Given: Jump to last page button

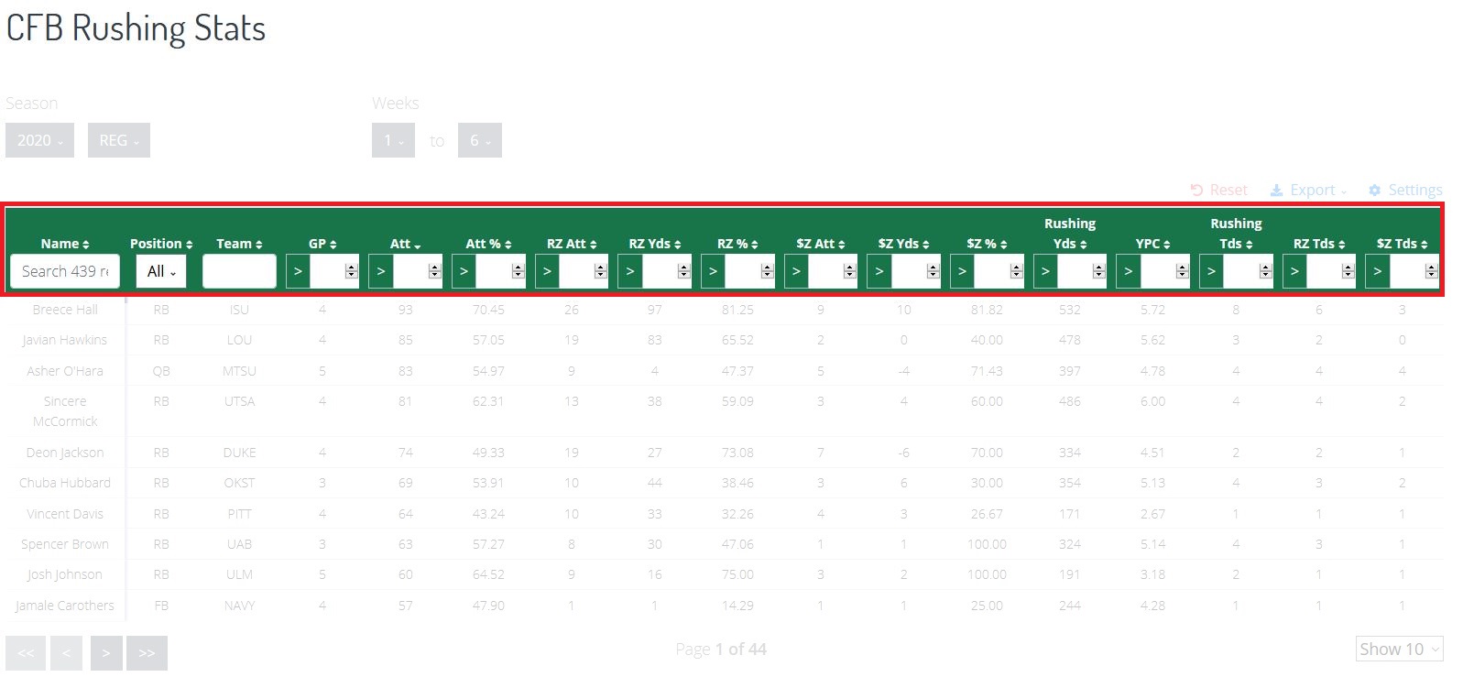Looking at the screenshot, I should pos(147,653).
